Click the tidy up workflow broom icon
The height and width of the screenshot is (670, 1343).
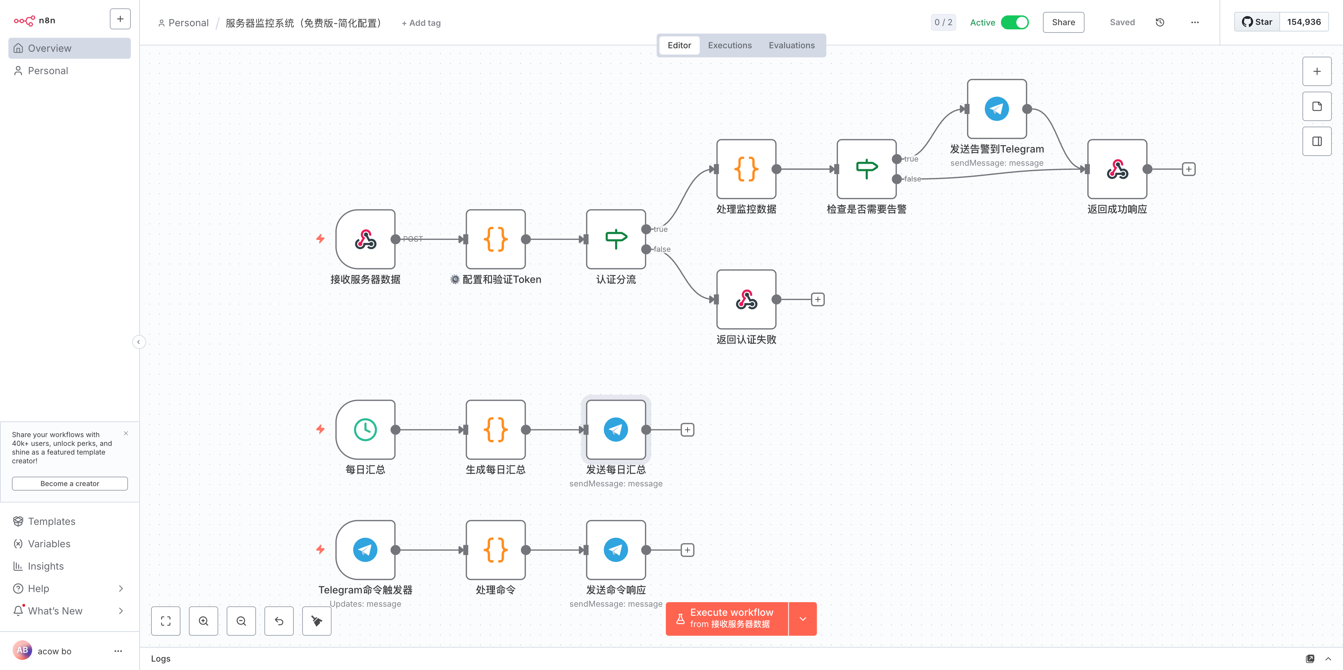(x=317, y=620)
